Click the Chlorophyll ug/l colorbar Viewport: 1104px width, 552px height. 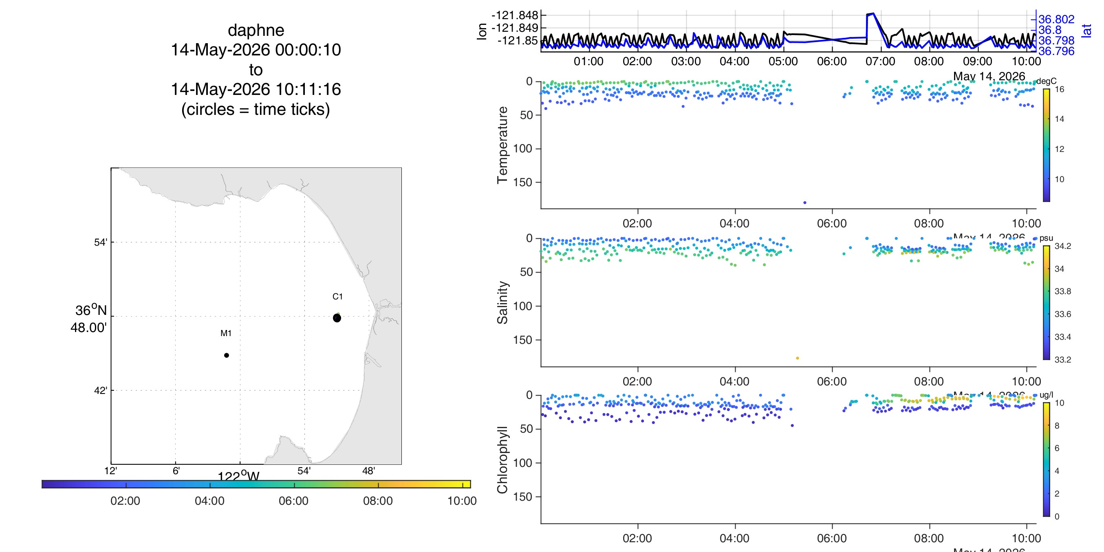pyautogui.click(x=1046, y=460)
